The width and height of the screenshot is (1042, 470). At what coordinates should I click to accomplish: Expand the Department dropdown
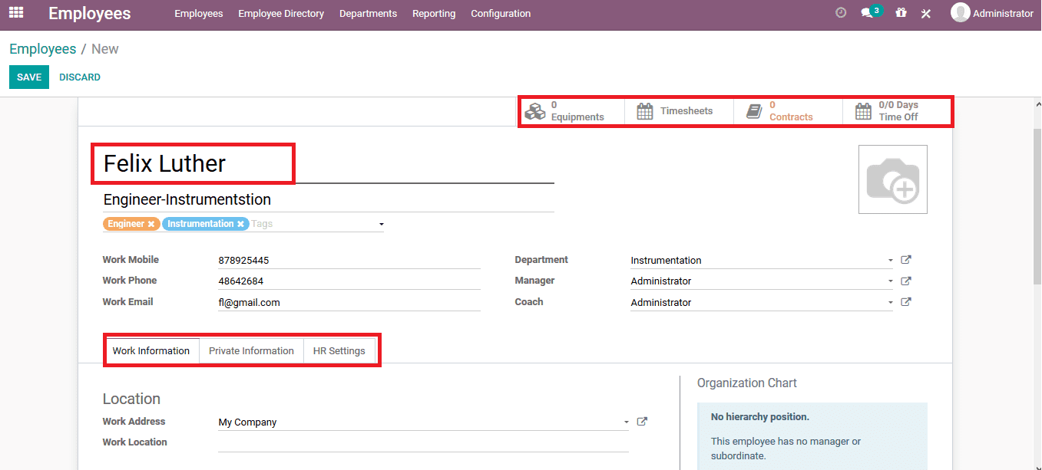pyautogui.click(x=891, y=261)
